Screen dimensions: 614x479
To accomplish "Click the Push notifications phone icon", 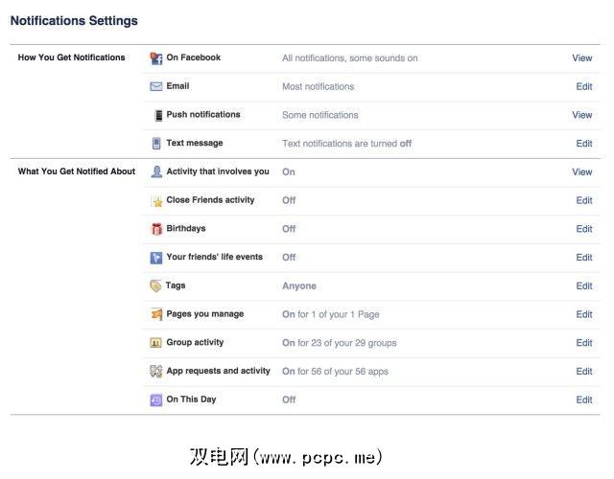I will click(x=157, y=116).
